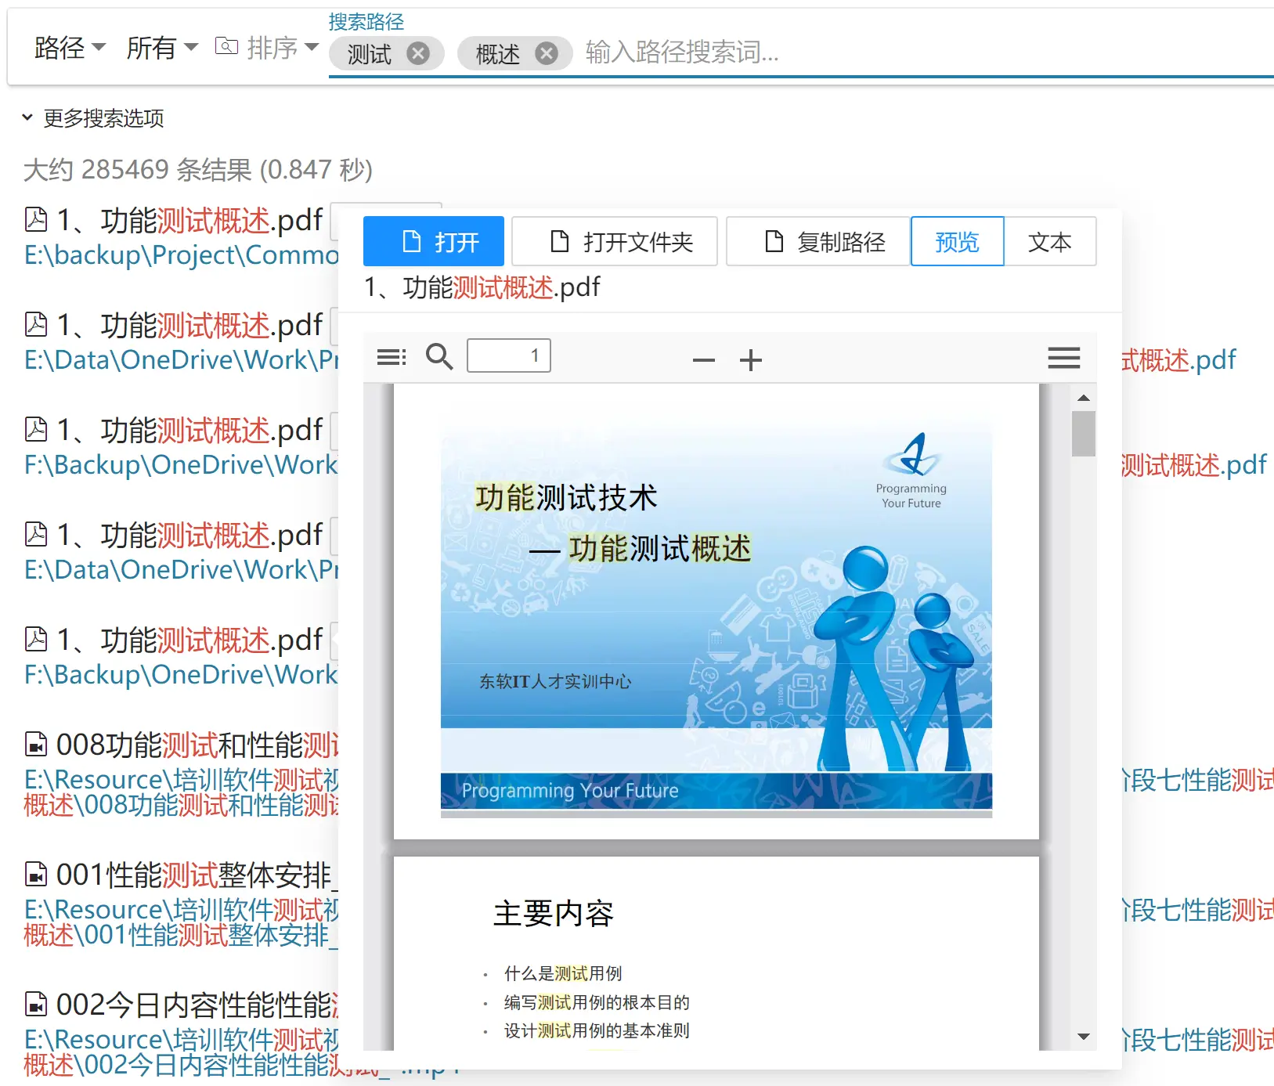Click the image search icon beside 排序
This screenshot has height=1086, width=1274.
pos(226,47)
